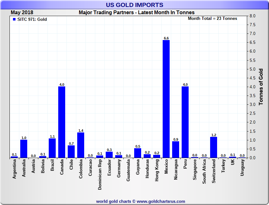Click the "1.1" value label above Brazil
269x205 pixels.
(52, 137)
